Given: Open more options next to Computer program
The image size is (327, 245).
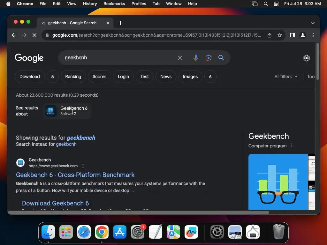Looking at the screenshot, I should tap(292, 145).
